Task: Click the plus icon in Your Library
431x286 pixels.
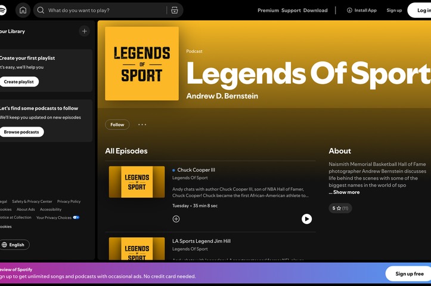Action: point(85,31)
